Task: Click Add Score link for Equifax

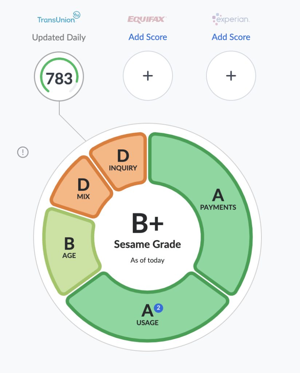Action: pos(147,37)
